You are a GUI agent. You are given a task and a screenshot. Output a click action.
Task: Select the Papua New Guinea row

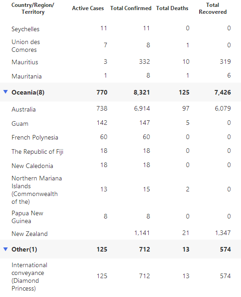(x=120, y=217)
